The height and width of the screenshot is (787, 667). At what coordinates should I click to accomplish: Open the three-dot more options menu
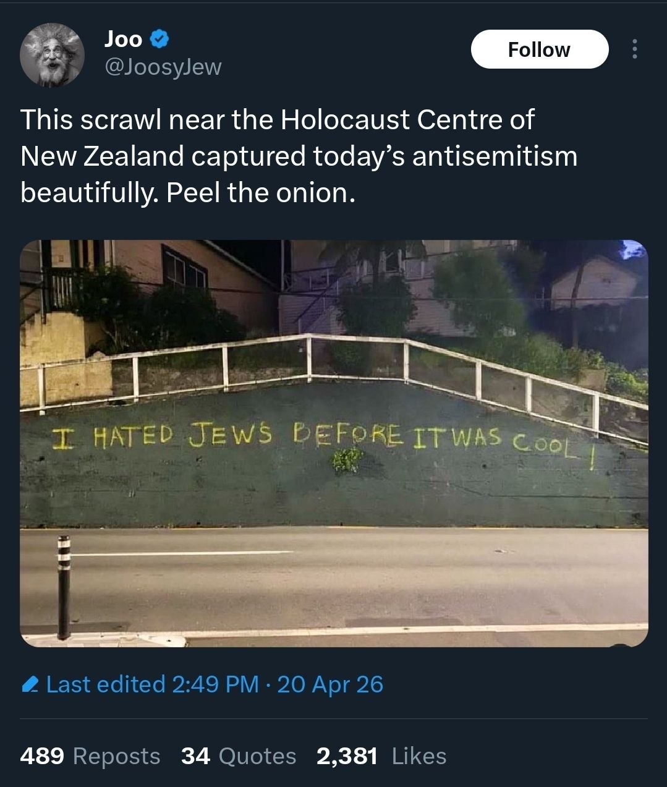634,49
